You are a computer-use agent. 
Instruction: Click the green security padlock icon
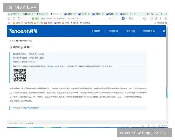33,19
